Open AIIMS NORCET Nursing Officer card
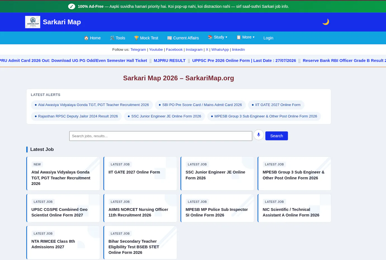The height and width of the screenshot is (260, 386). tap(140, 208)
